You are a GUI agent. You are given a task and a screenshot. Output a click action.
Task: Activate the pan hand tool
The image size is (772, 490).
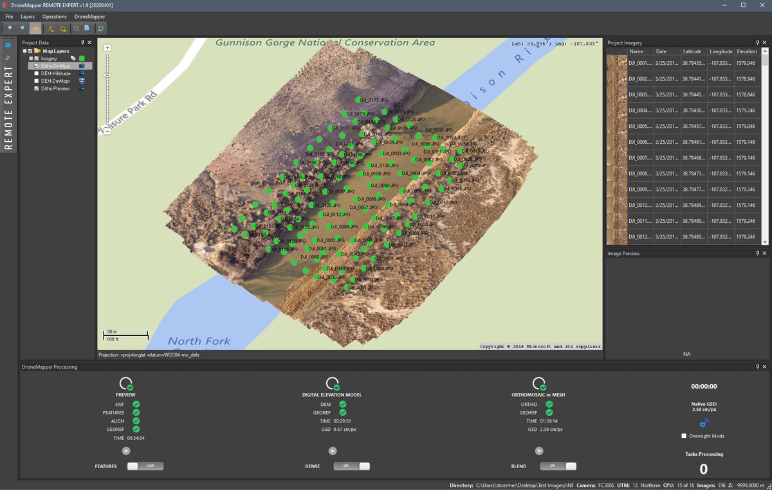tap(35, 28)
